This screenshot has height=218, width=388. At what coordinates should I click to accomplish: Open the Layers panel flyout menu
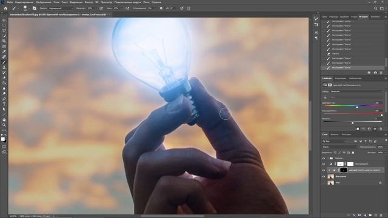[386, 134]
